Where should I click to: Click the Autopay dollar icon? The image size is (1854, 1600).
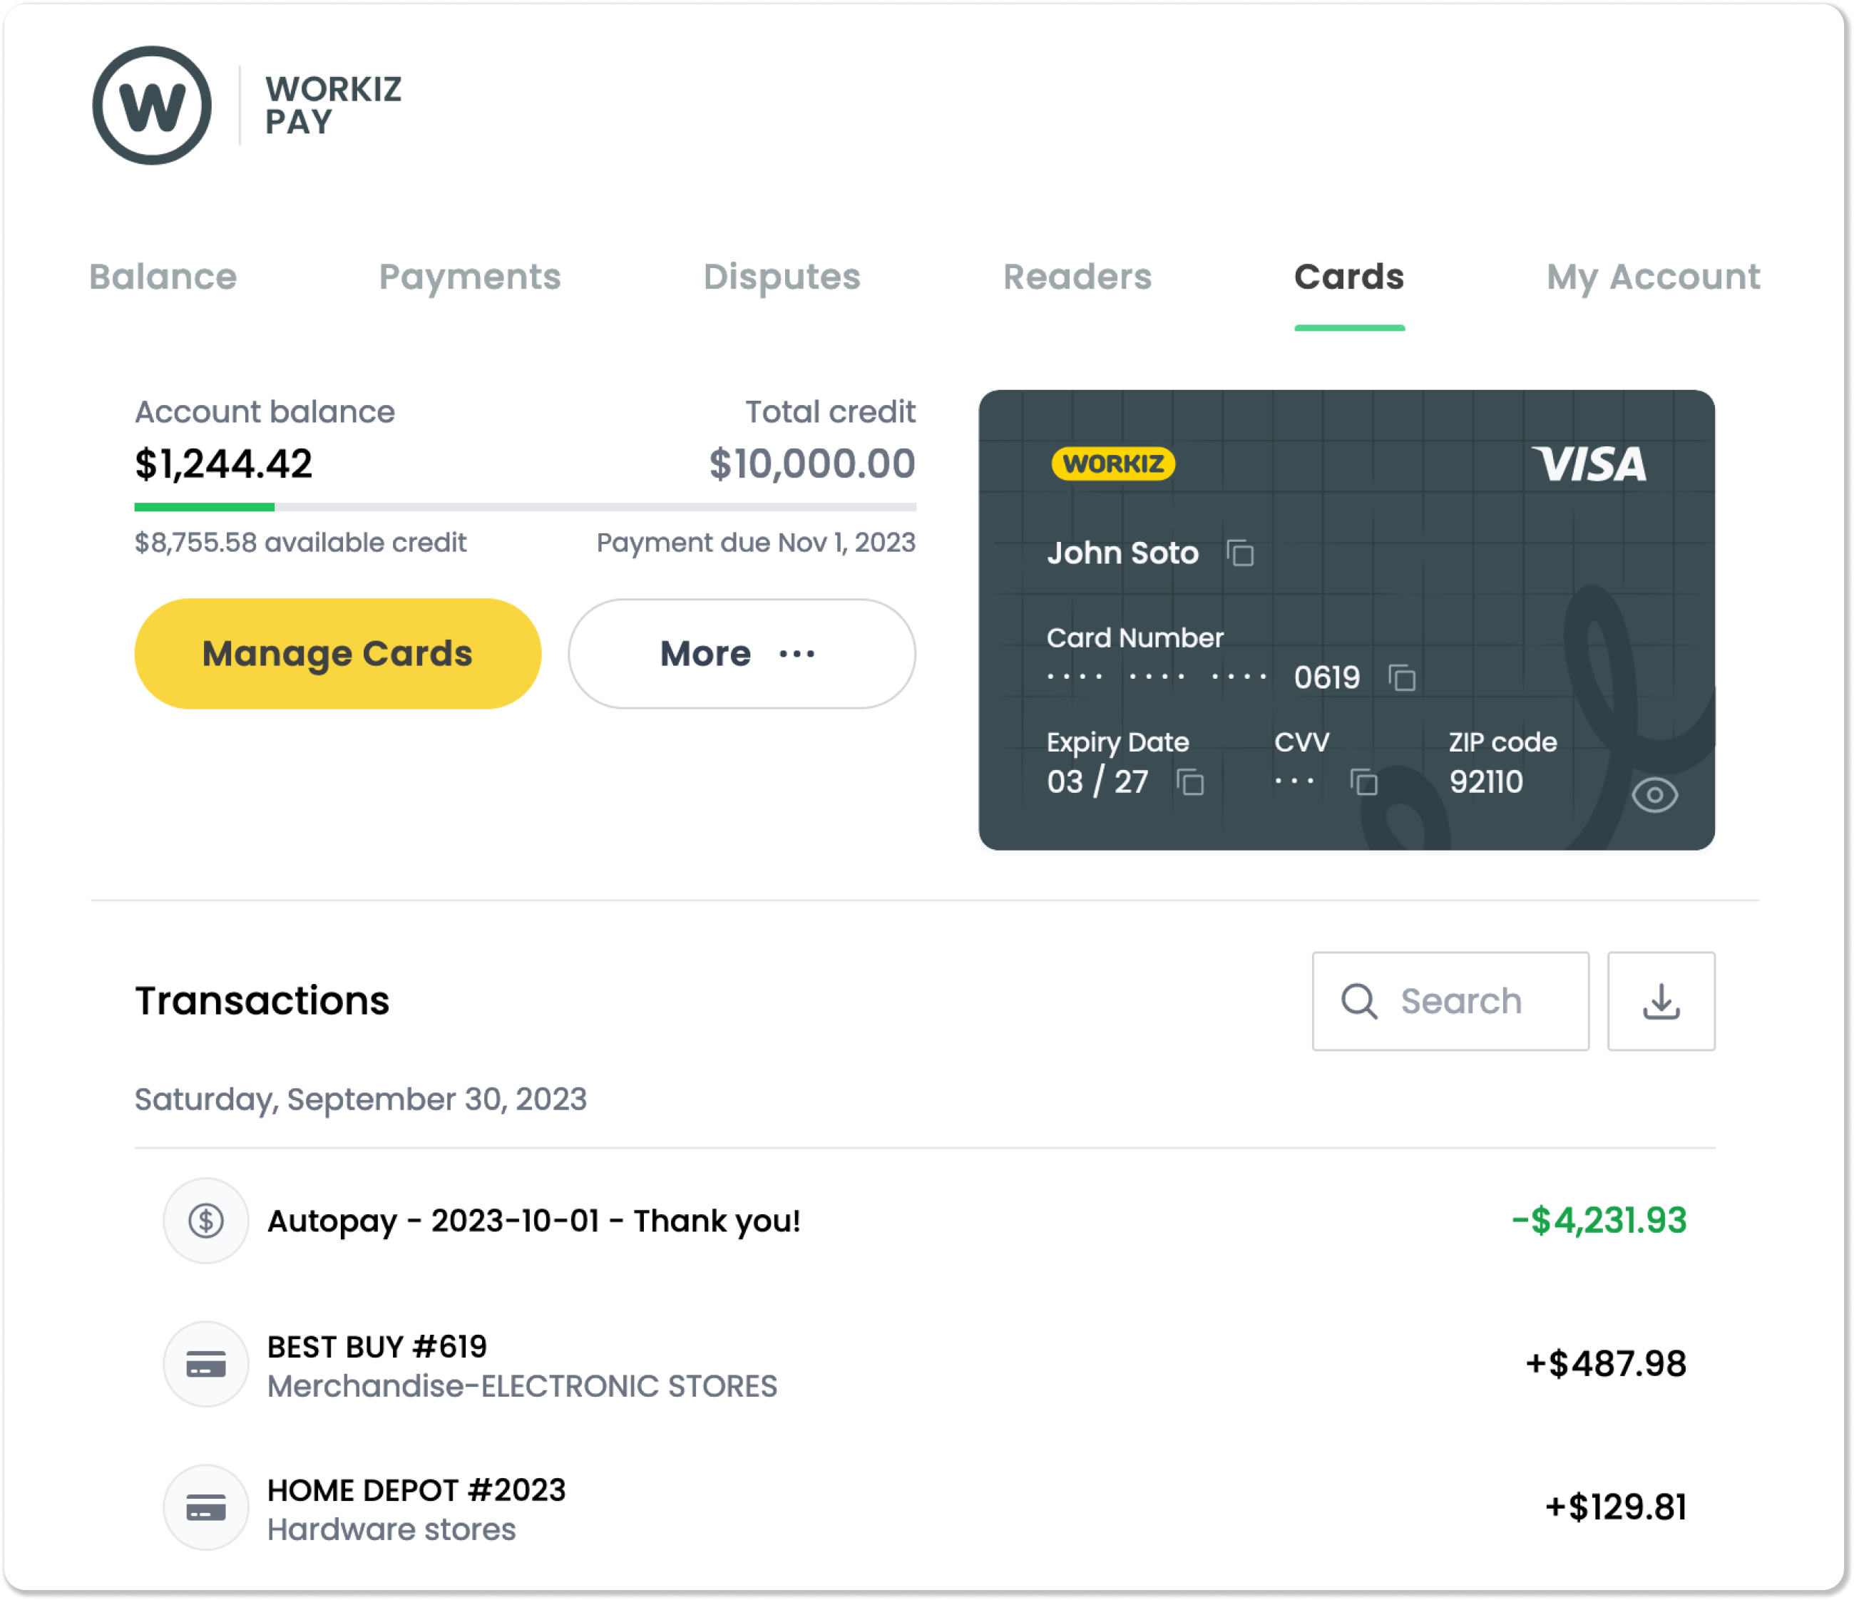206,1221
